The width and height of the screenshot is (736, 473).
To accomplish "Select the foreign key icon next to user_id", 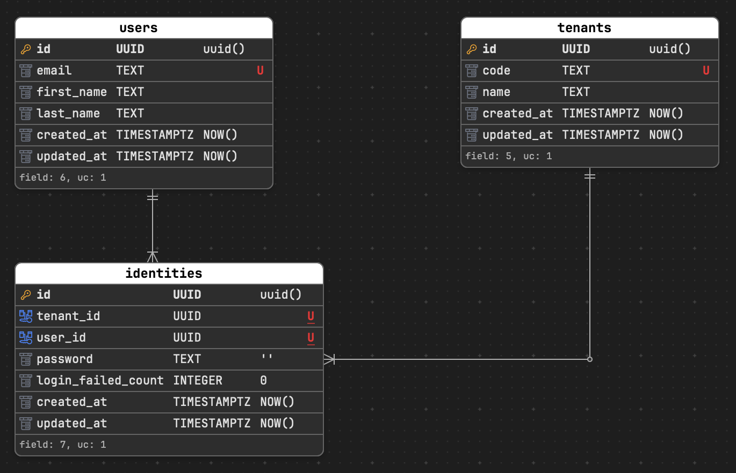I will click(x=25, y=337).
